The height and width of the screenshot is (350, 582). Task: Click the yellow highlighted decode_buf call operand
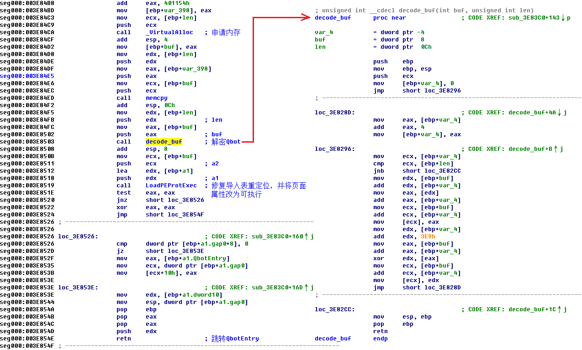164,142
